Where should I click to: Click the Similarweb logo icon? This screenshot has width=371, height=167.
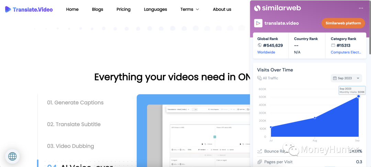coord(257,8)
